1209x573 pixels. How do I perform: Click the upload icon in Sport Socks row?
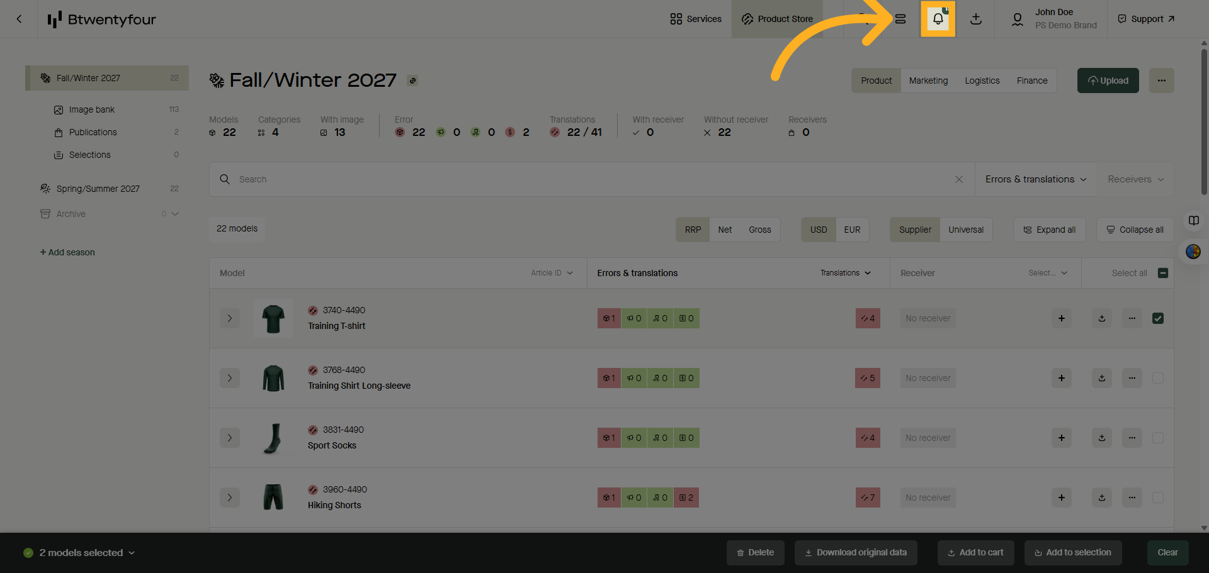click(x=1102, y=438)
